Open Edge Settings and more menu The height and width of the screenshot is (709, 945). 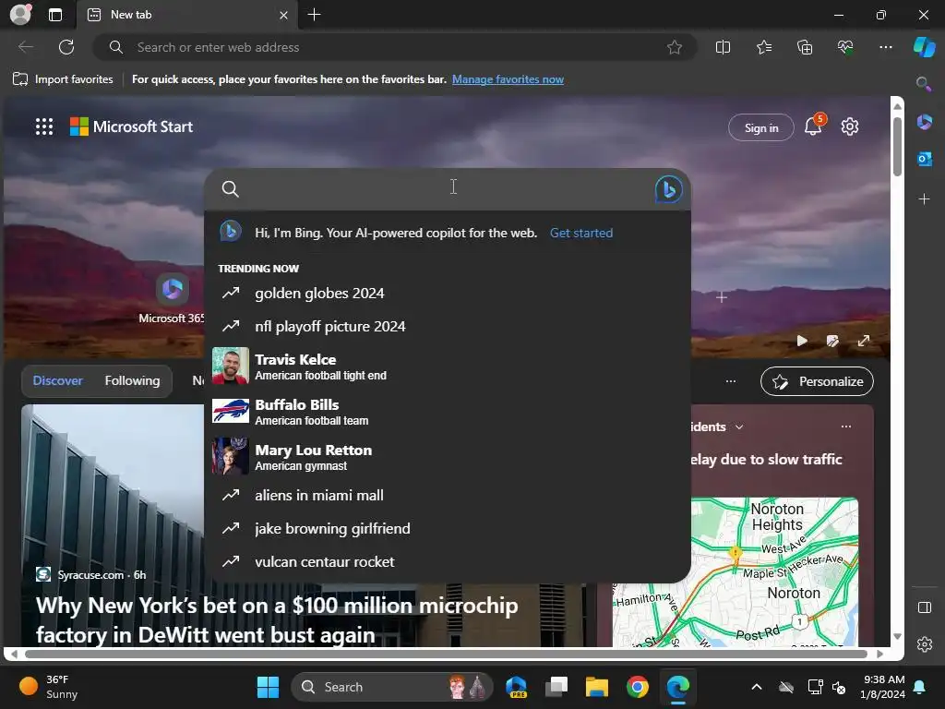(885, 47)
